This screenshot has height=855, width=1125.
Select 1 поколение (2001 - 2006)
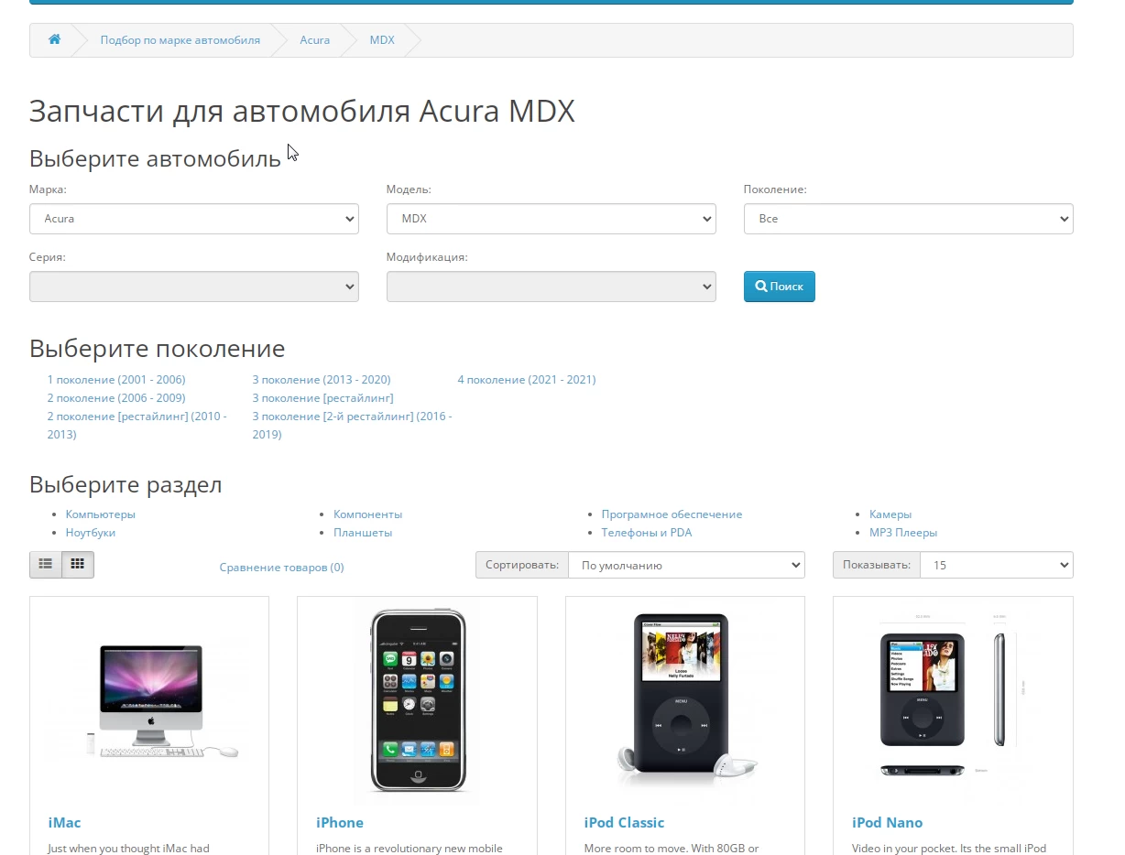click(x=116, y=380)
